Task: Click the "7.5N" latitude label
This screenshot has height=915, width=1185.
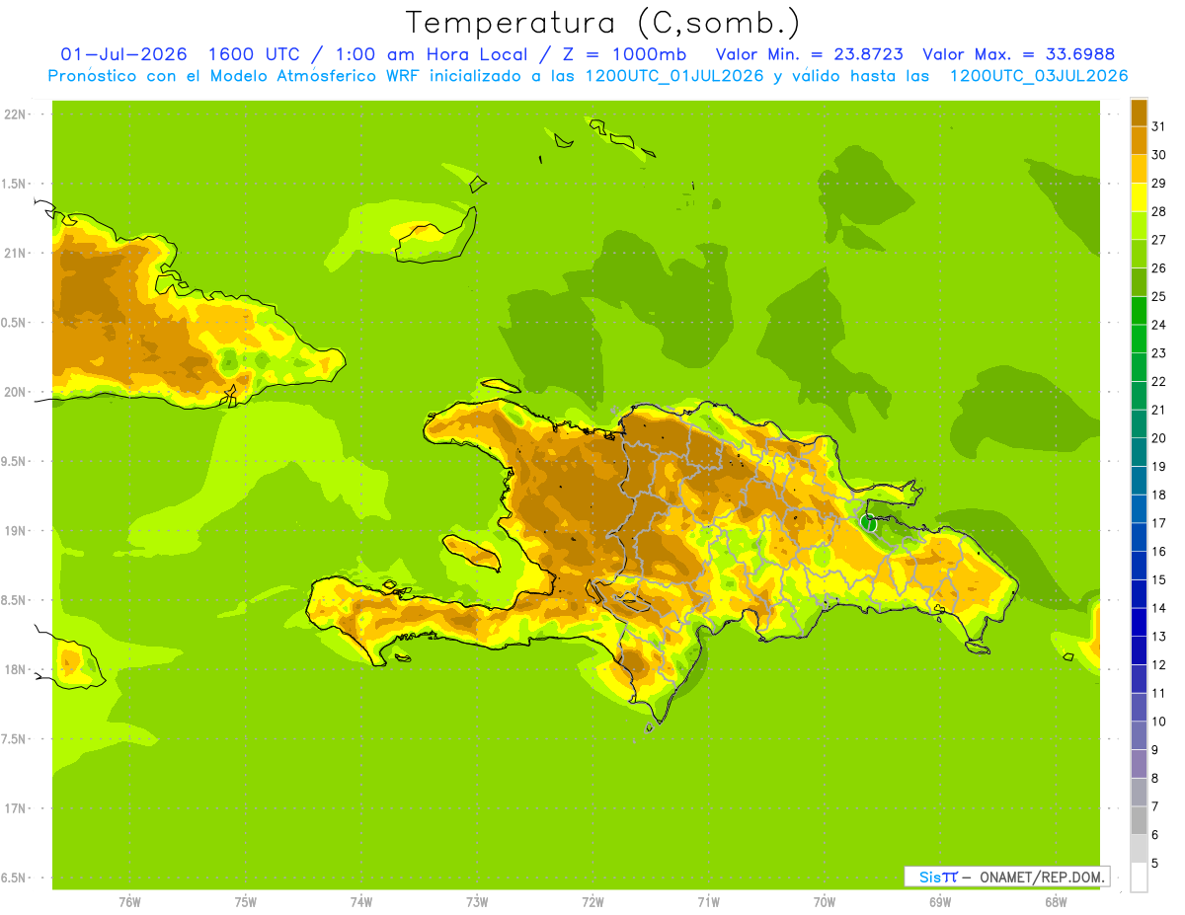Action: pyautogui.click(x=14, y=738)
